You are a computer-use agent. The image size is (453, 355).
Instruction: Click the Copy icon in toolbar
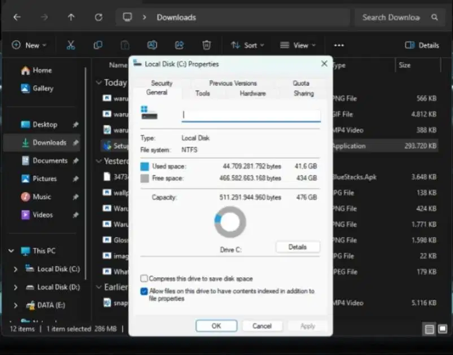click(x=98, y=45)
